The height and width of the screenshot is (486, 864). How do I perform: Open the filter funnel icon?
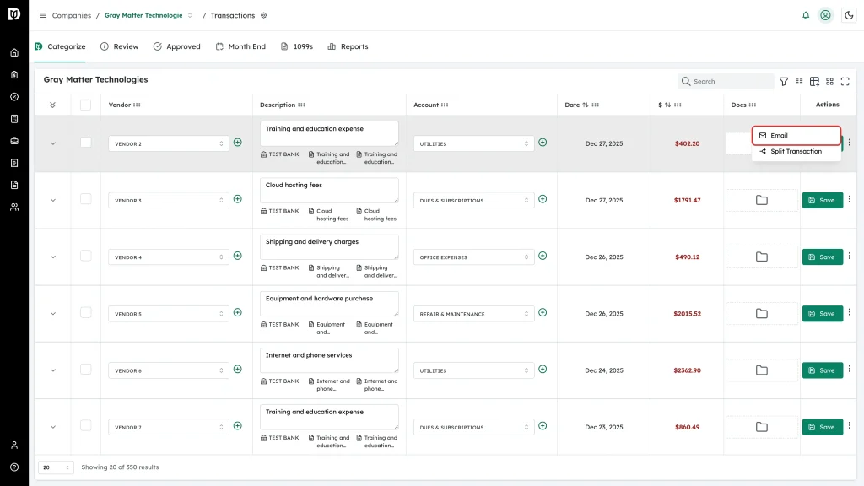point(784,82)
